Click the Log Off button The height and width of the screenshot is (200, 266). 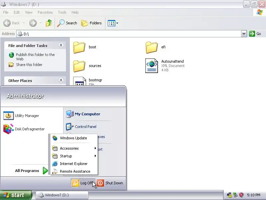tap(82, 183)
